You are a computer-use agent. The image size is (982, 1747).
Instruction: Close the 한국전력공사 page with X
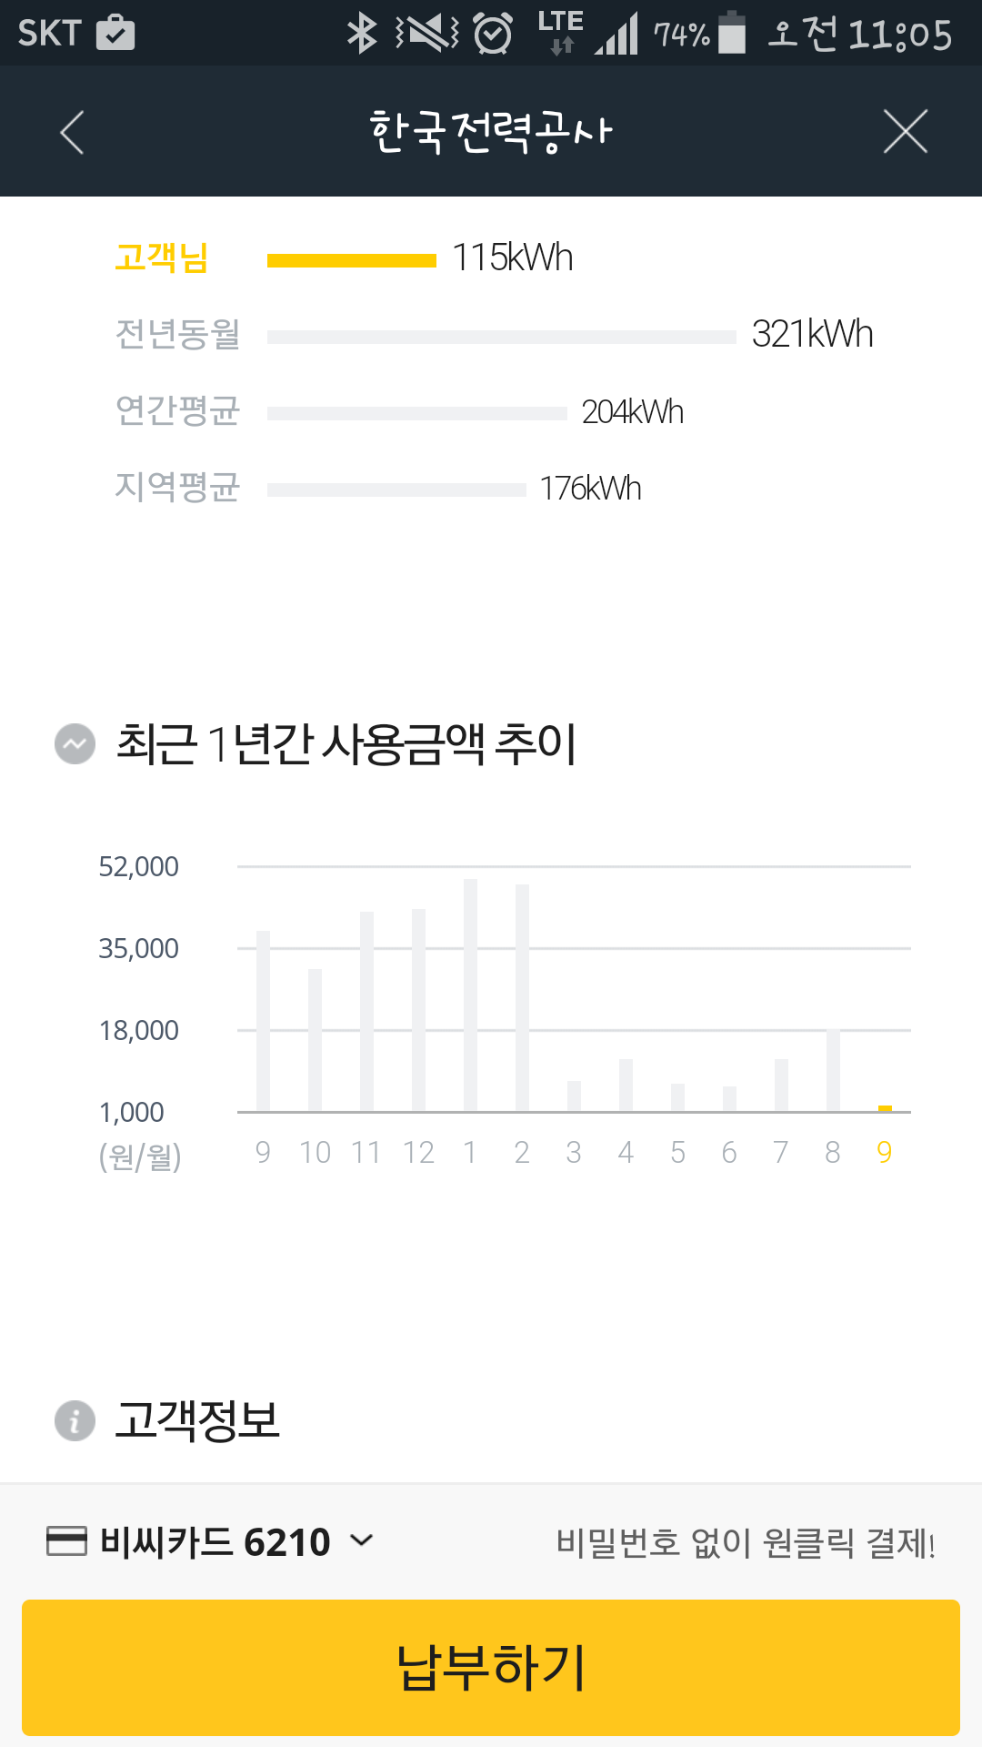tap(905, 132)
